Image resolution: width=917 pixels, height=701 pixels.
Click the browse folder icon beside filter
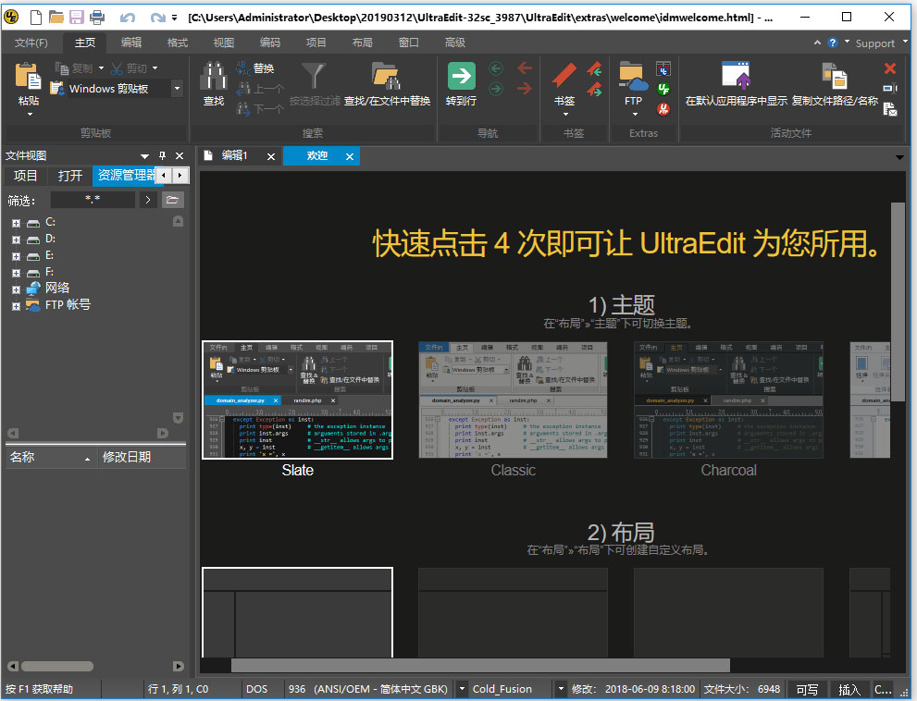point(172,200)
